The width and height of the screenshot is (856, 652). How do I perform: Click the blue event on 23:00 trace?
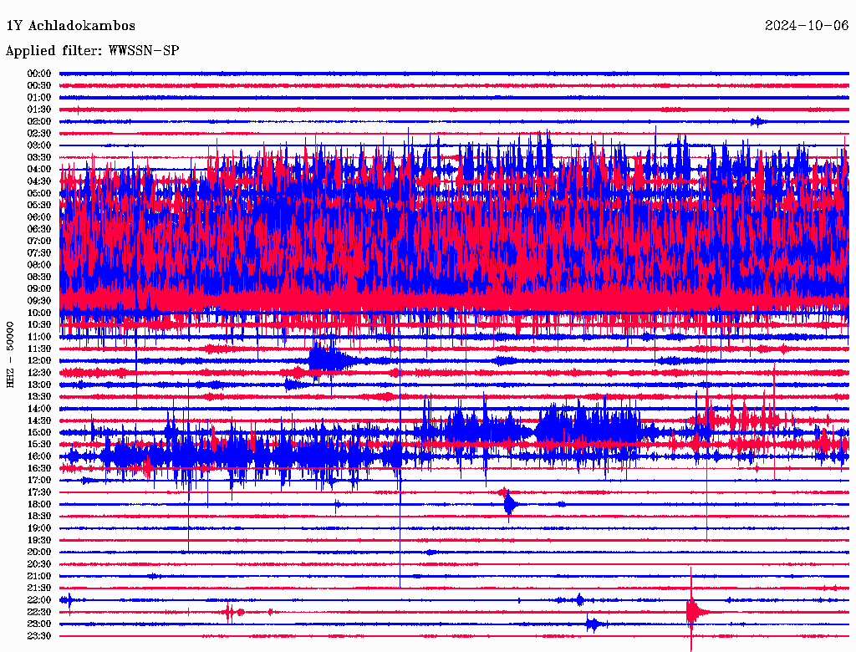[x=593, y=624]
